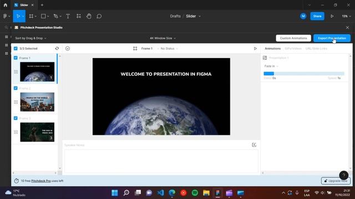The image size is (355, 199).
Task: Toggle the 3/3 Selected checkbox
Action: coord(16,49)
